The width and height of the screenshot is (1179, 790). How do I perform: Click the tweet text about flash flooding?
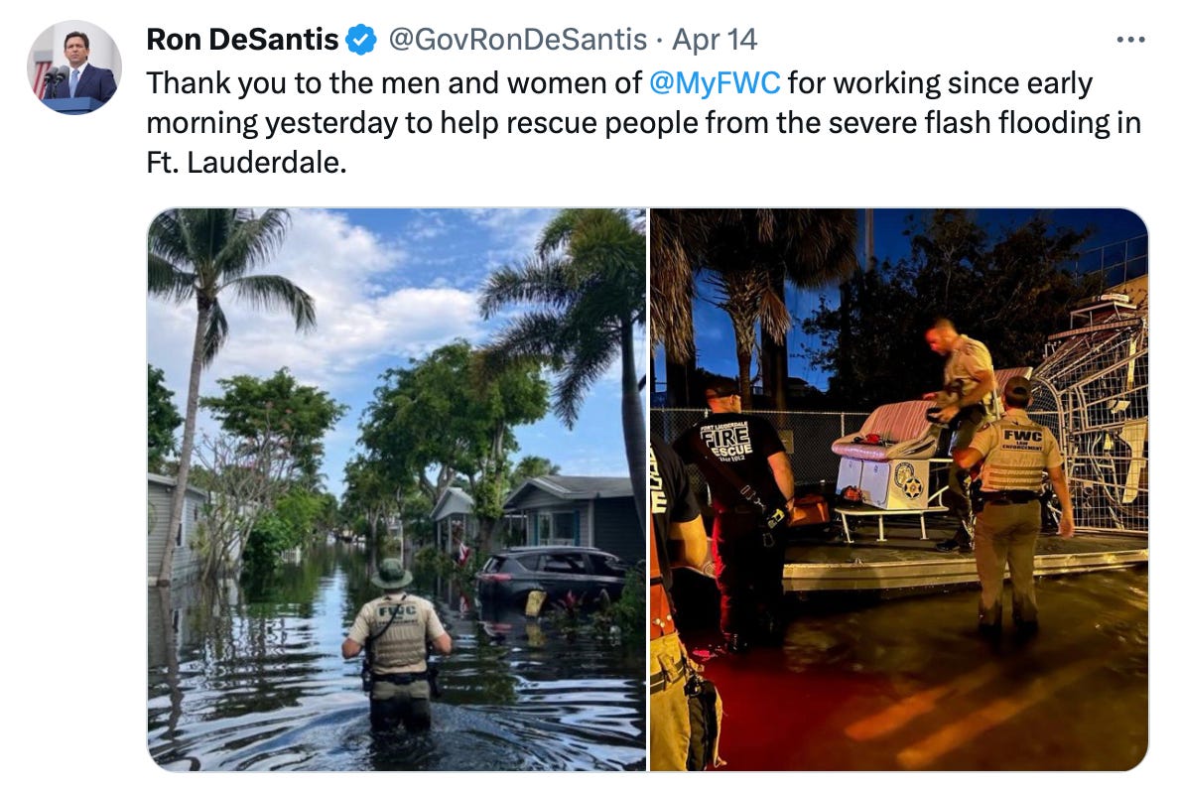point(644,122)
